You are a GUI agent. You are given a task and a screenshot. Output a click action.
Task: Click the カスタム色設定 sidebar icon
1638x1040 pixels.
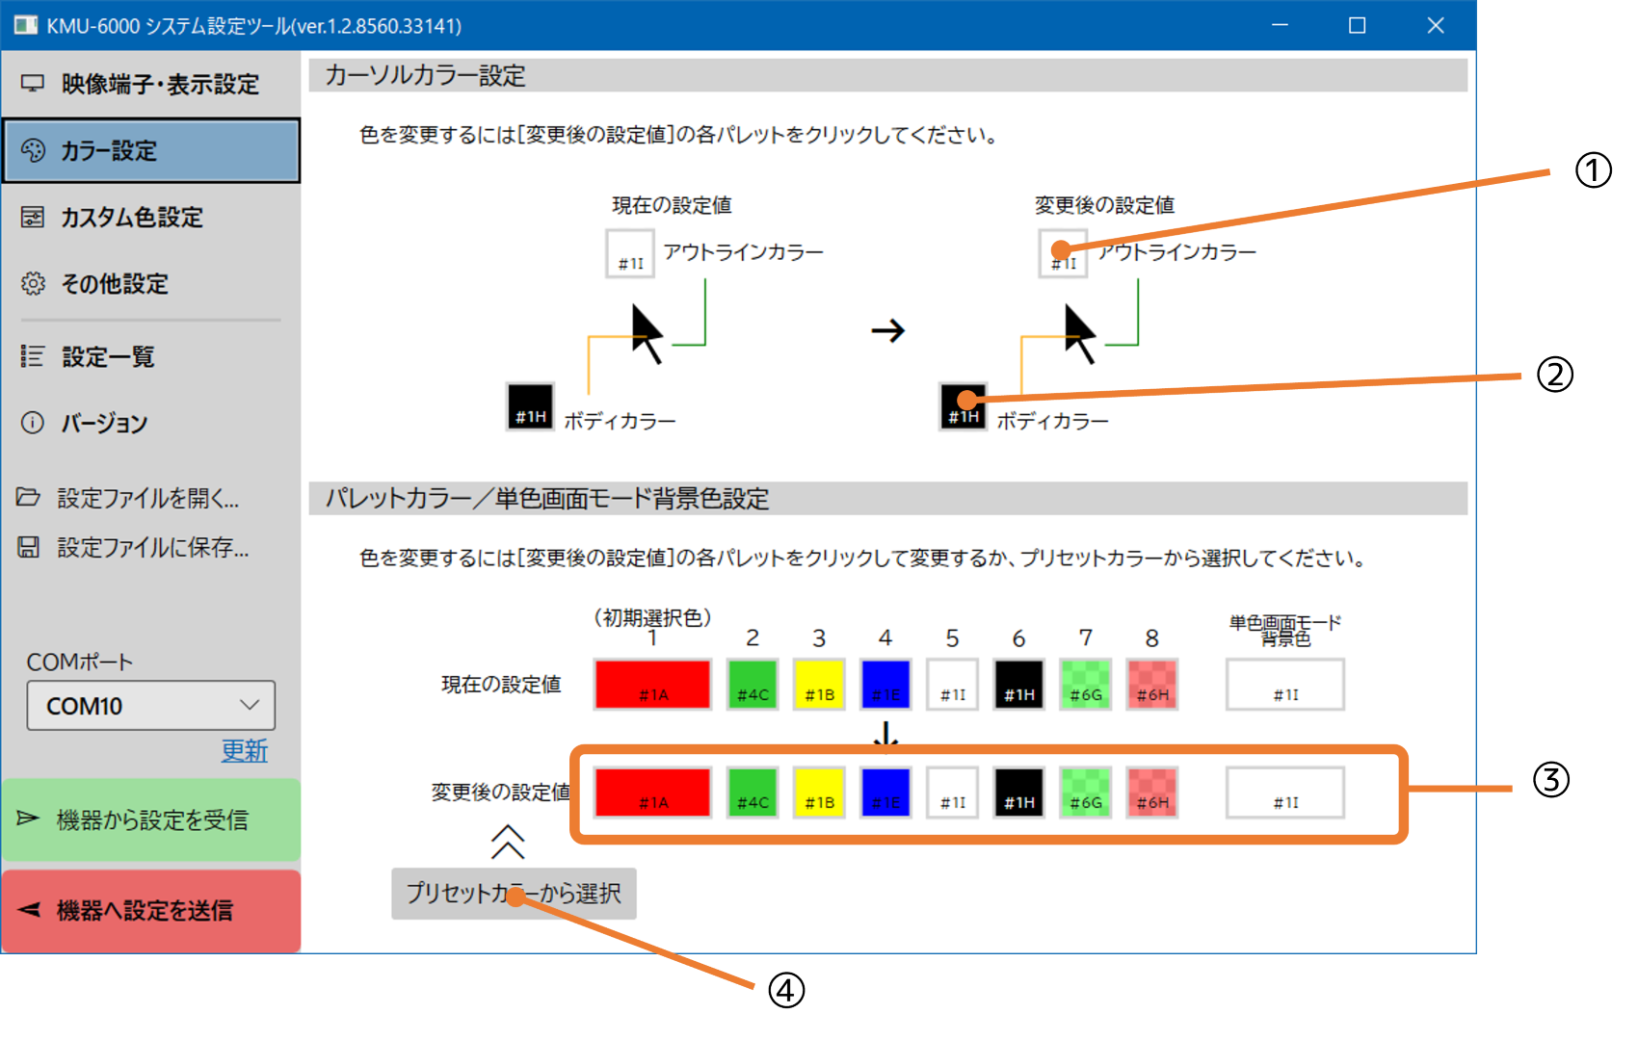click(x=33, y=217)
